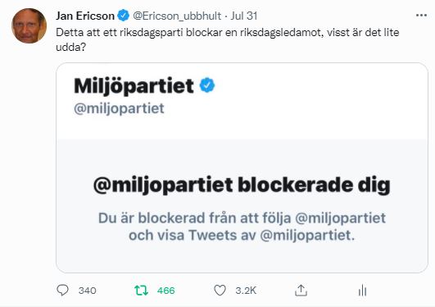Click the green retweet arrows icon
The height and width of the screenshot is (307, 435).
tap(141, 291)
